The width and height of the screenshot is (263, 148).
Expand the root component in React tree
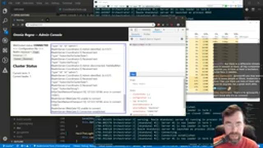pos(131,45)
